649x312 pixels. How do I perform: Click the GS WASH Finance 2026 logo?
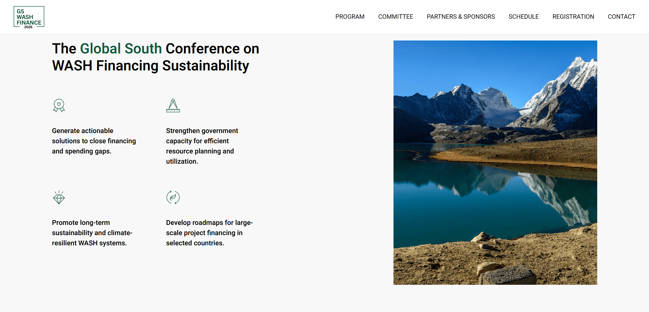[29, 17]
